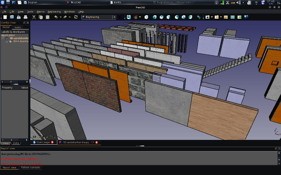
Task: Open the Raytracing menu
Action: pos(54,12)
